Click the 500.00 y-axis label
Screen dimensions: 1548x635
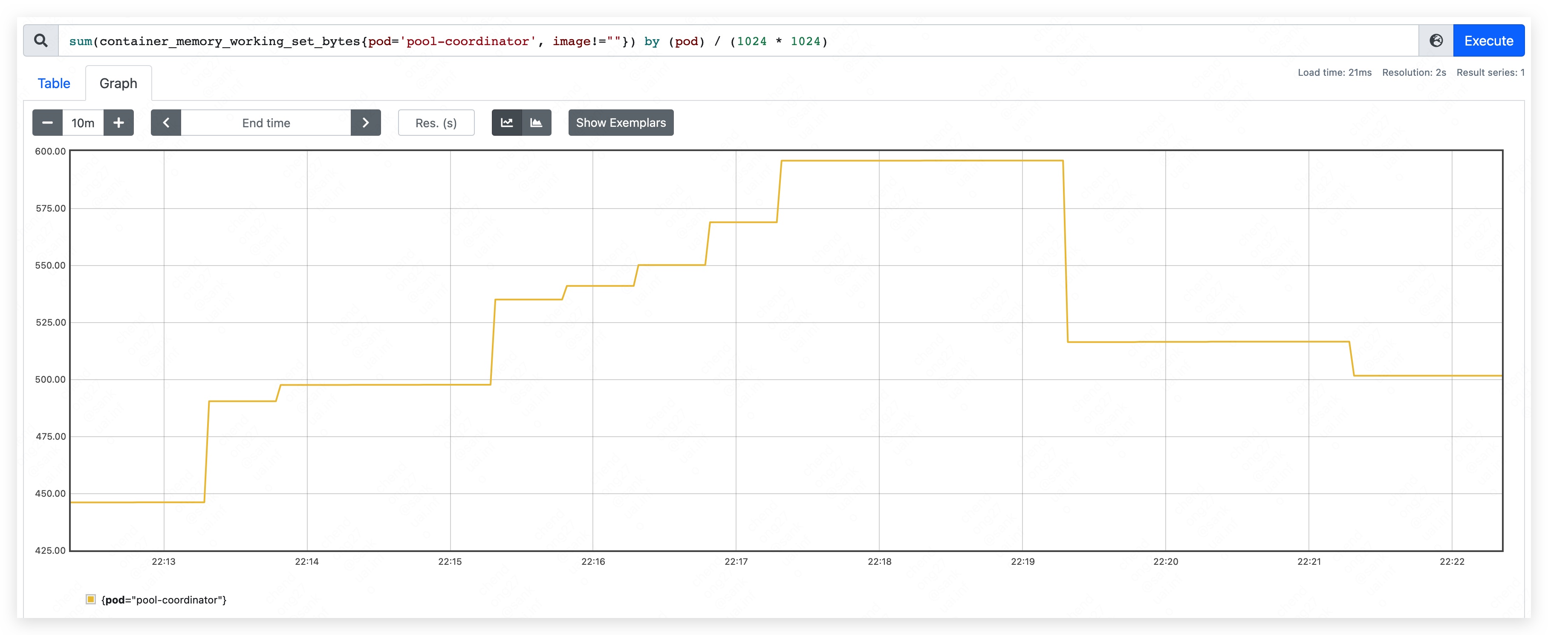click(50, 379)
